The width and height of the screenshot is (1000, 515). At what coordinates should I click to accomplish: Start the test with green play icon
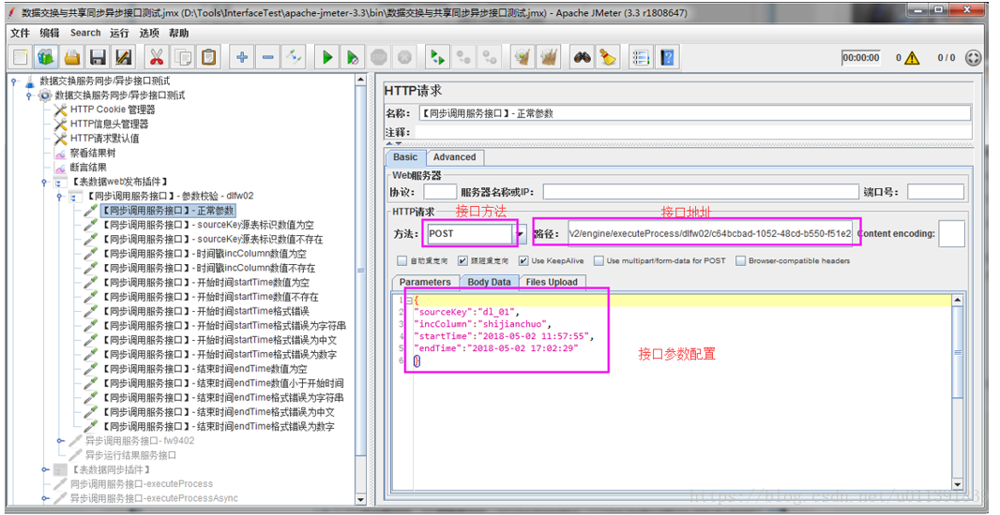click(x=327, y=57)
